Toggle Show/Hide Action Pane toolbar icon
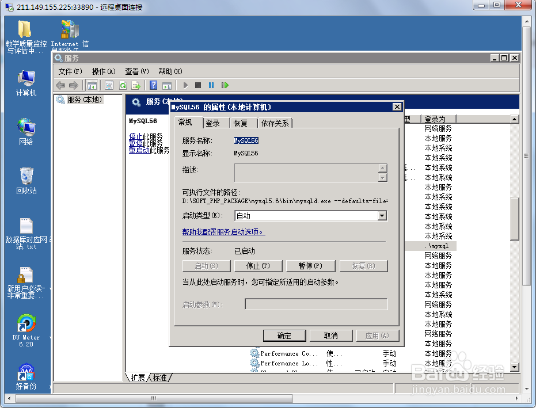Image resolution: width=536 pixels, height=408 pixels. [167, 85]
